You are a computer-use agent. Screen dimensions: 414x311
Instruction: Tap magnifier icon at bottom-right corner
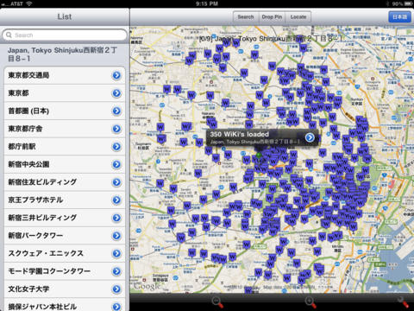pos(403,302)
